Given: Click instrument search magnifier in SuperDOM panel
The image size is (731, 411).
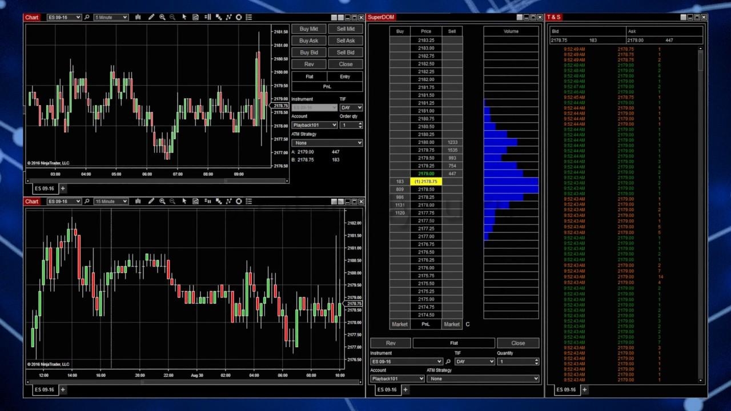Looking at the screenshot, I should click(448, 362).
